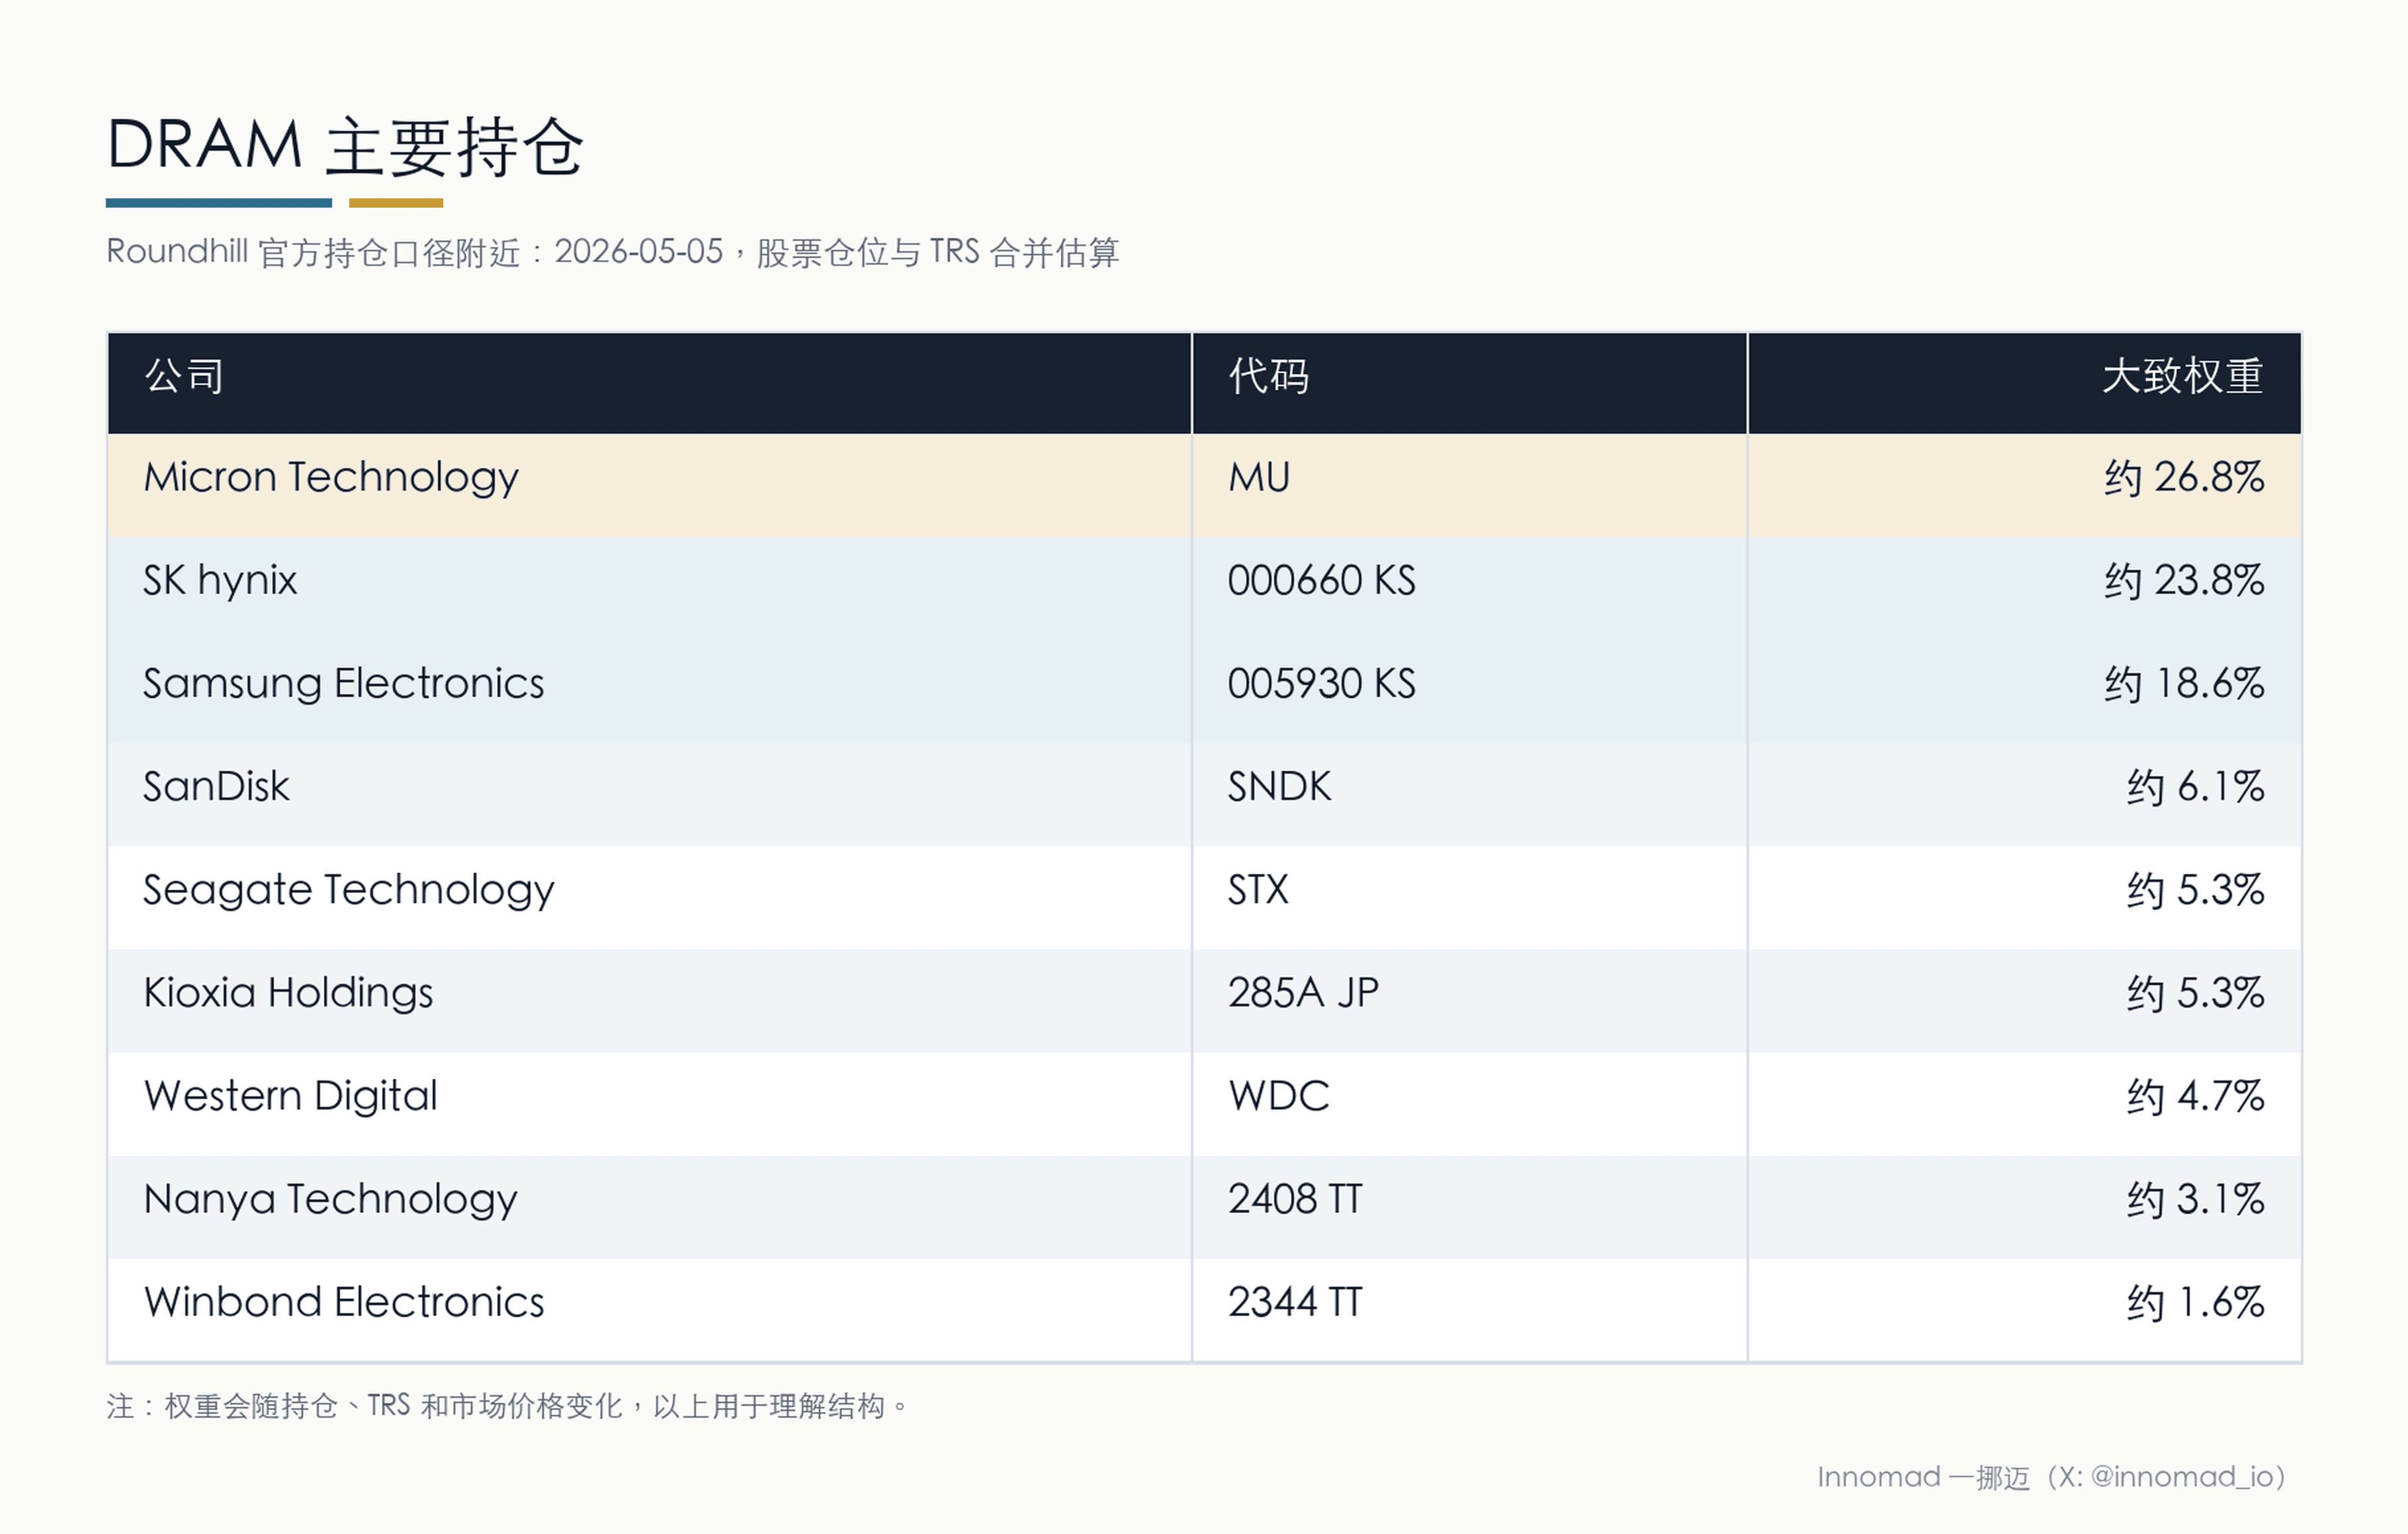Click the ticker "STX"

[x=1258, y=889]
